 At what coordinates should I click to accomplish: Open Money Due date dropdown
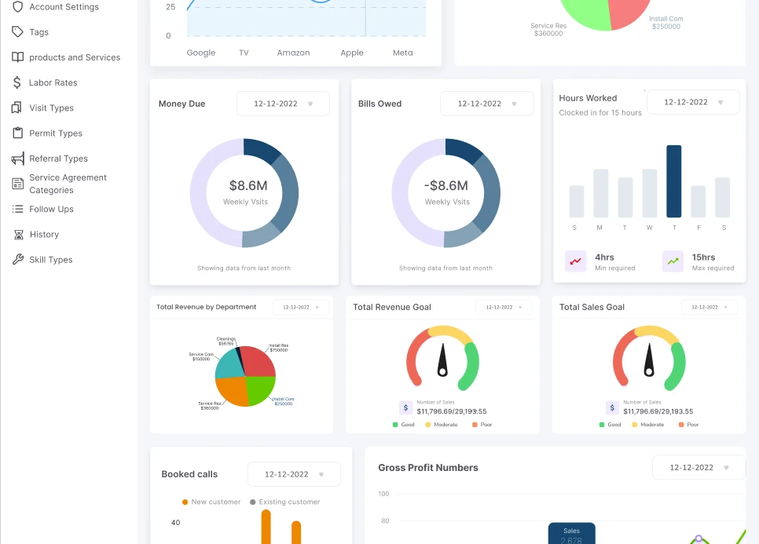[x=283, y=104]
